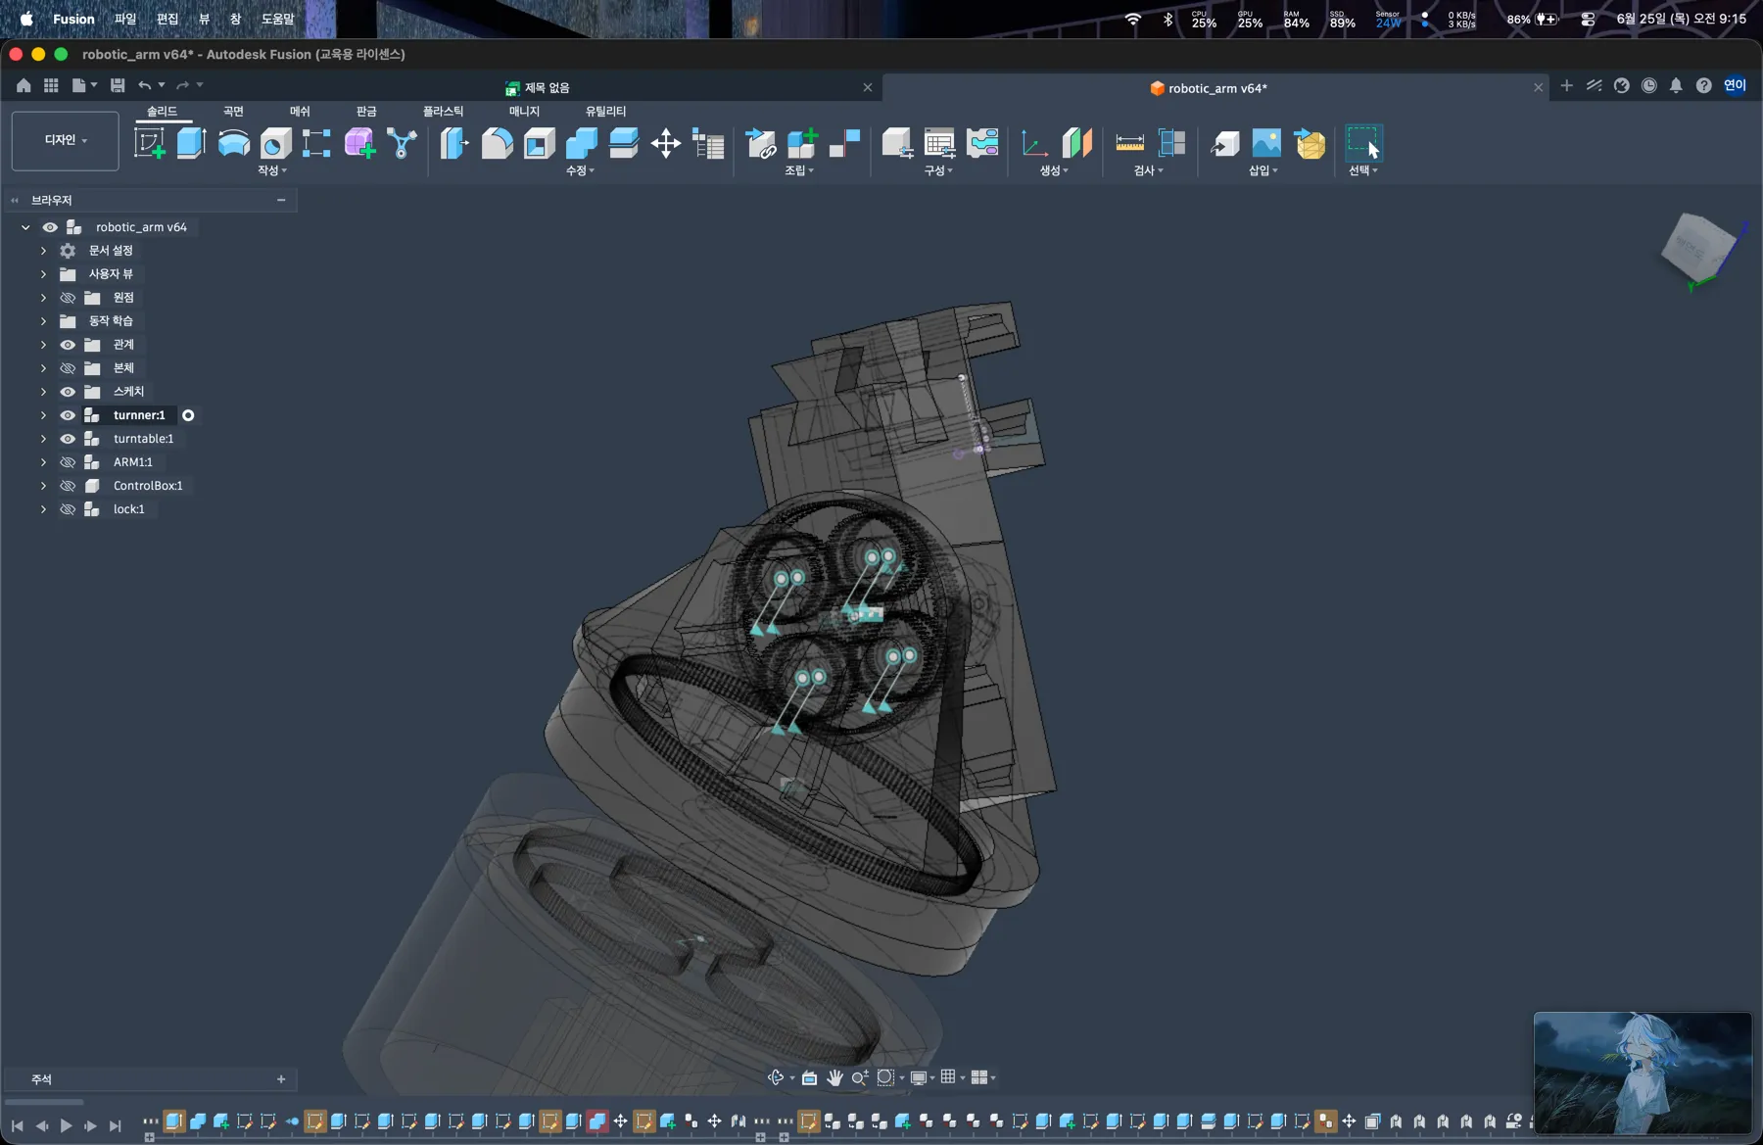Open the 수정 dropdown label

pyautogui.click(x=580, y=170)
